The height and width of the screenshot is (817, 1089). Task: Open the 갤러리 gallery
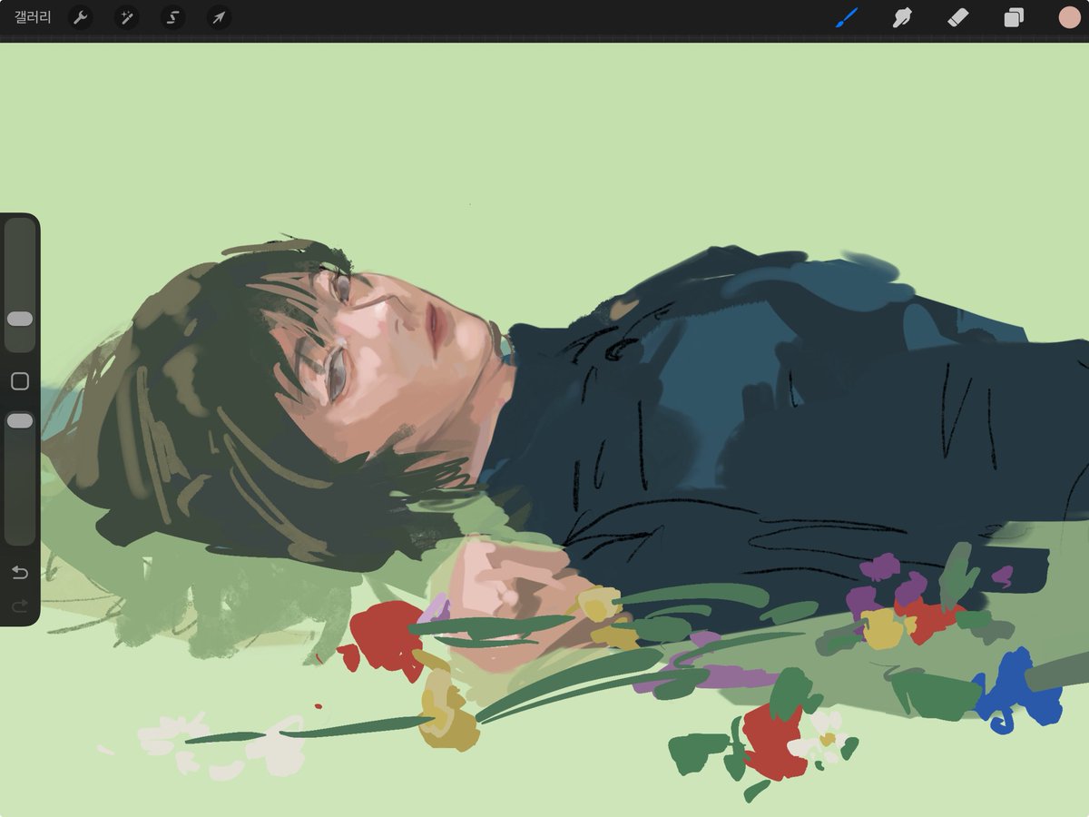coord(33,17)
